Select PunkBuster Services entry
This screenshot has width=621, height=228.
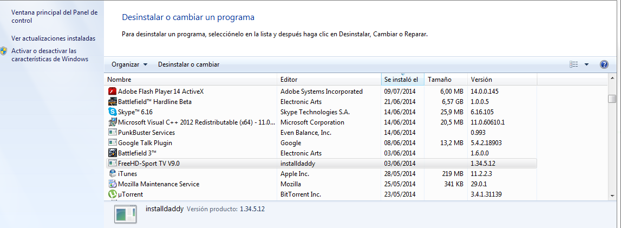click(x=147, y=133)
